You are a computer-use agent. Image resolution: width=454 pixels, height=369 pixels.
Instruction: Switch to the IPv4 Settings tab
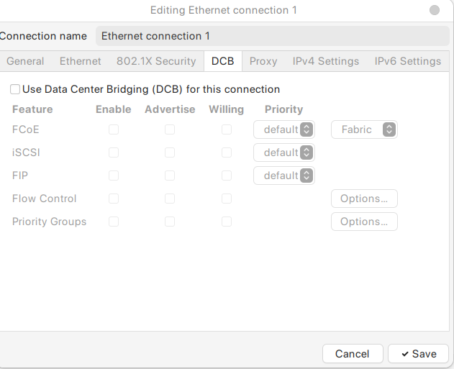coord(326,61)
